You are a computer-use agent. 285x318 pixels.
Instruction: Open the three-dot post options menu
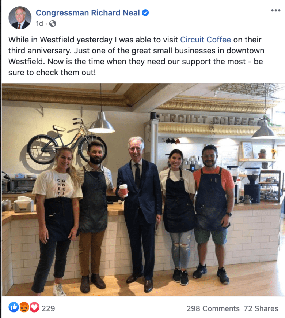(x=276, y=10)
